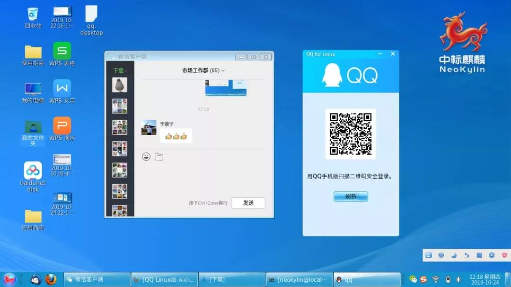Switch to the 下载 tab in WeChat sidebar
This screenshot has height=287, width=511.
[119, 70]
